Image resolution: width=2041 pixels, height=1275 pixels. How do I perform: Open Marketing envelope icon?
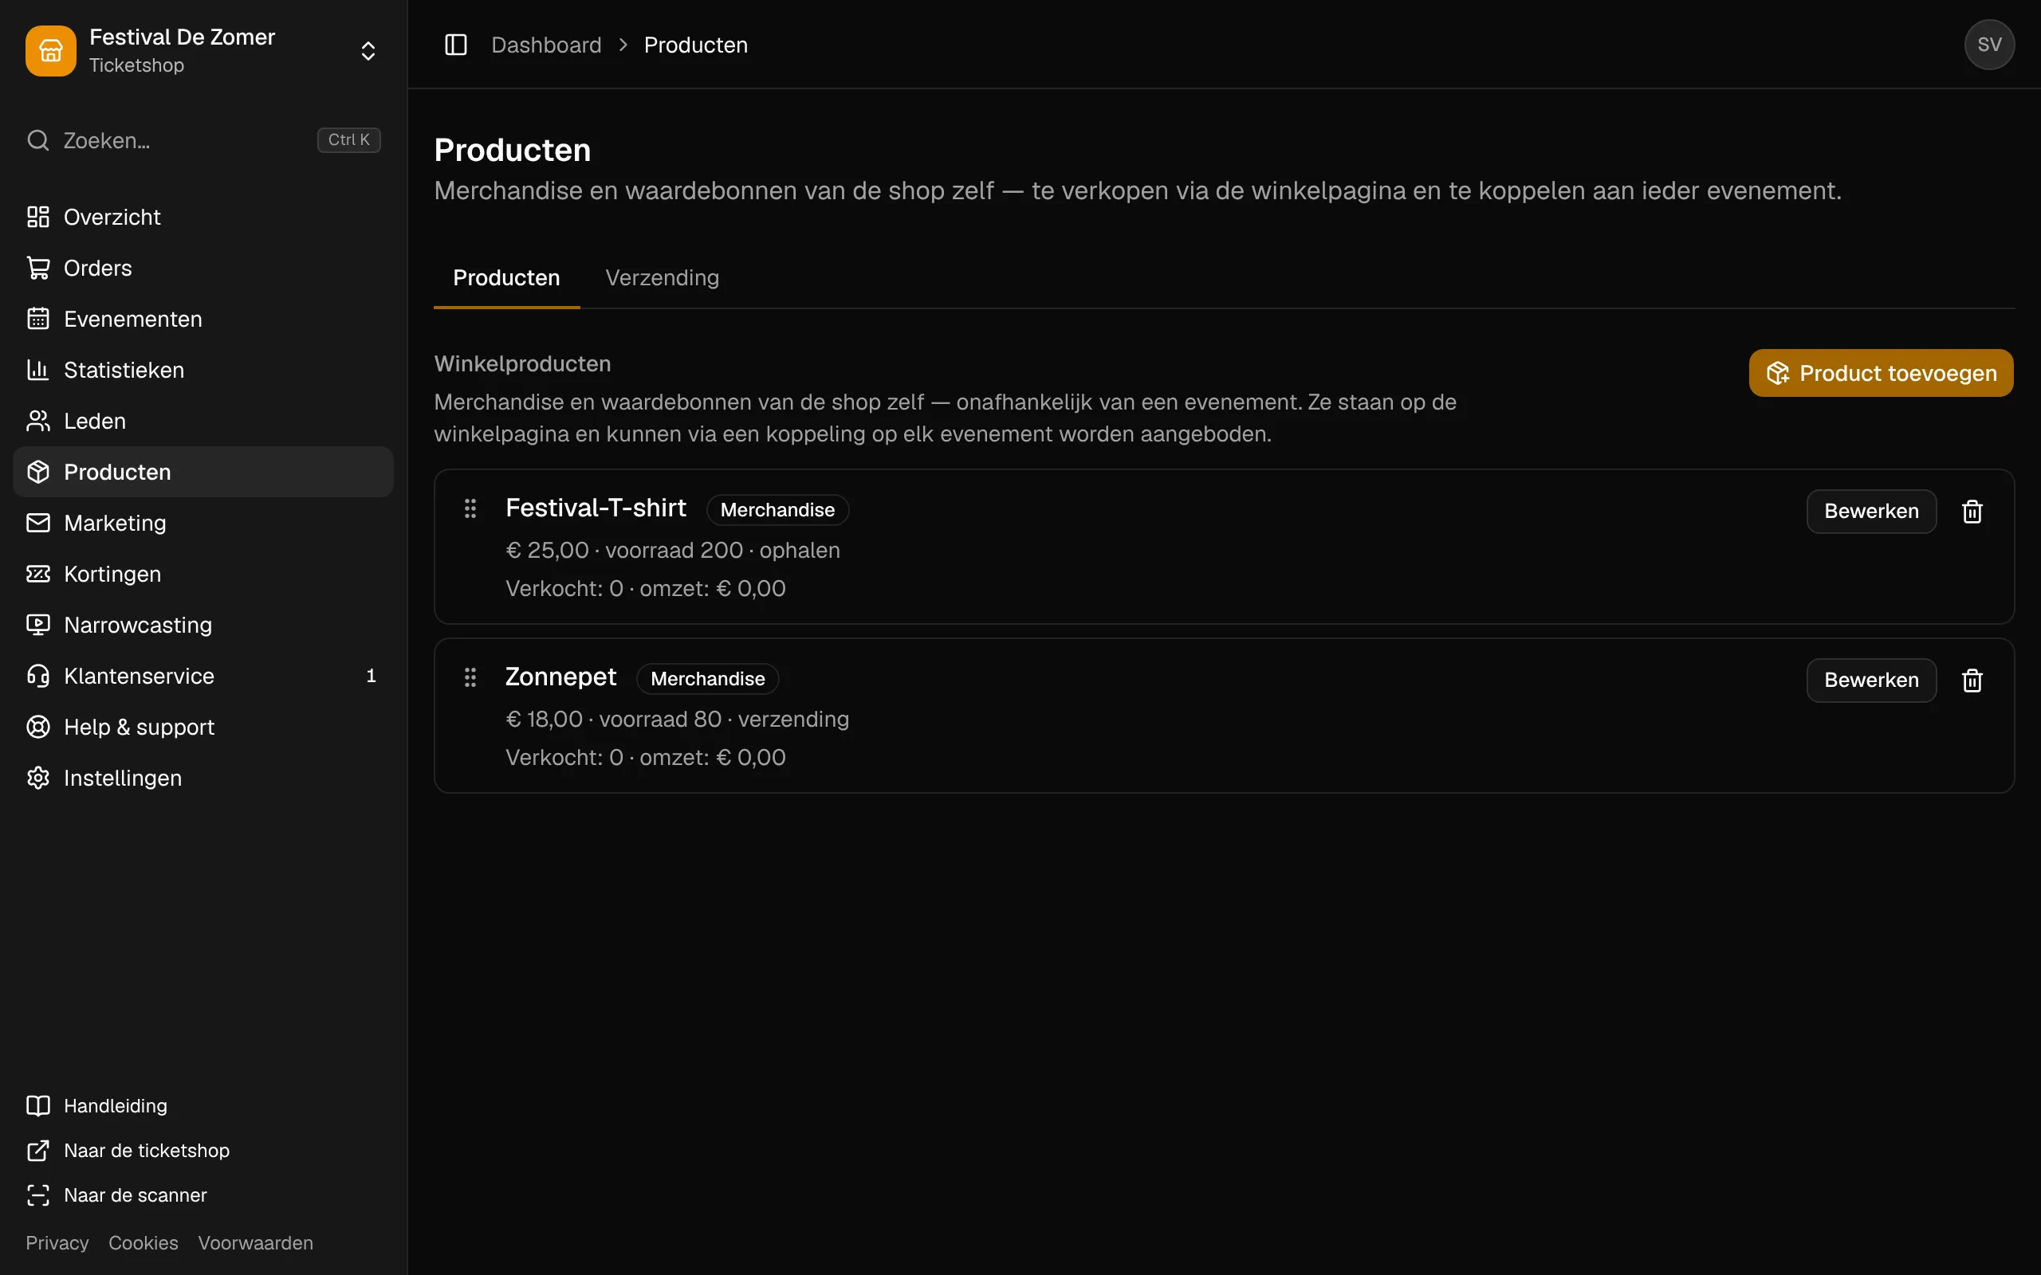click(38, 523)
